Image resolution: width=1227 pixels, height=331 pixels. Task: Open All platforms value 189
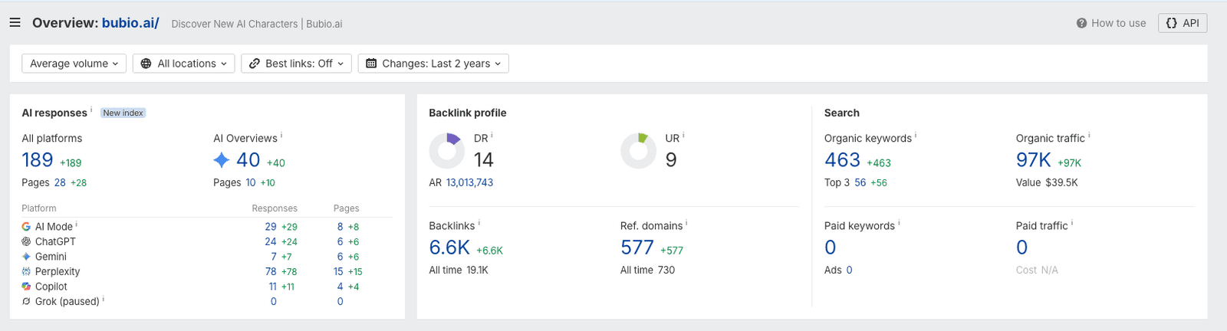pyautogui.click(x=38, y=160)
